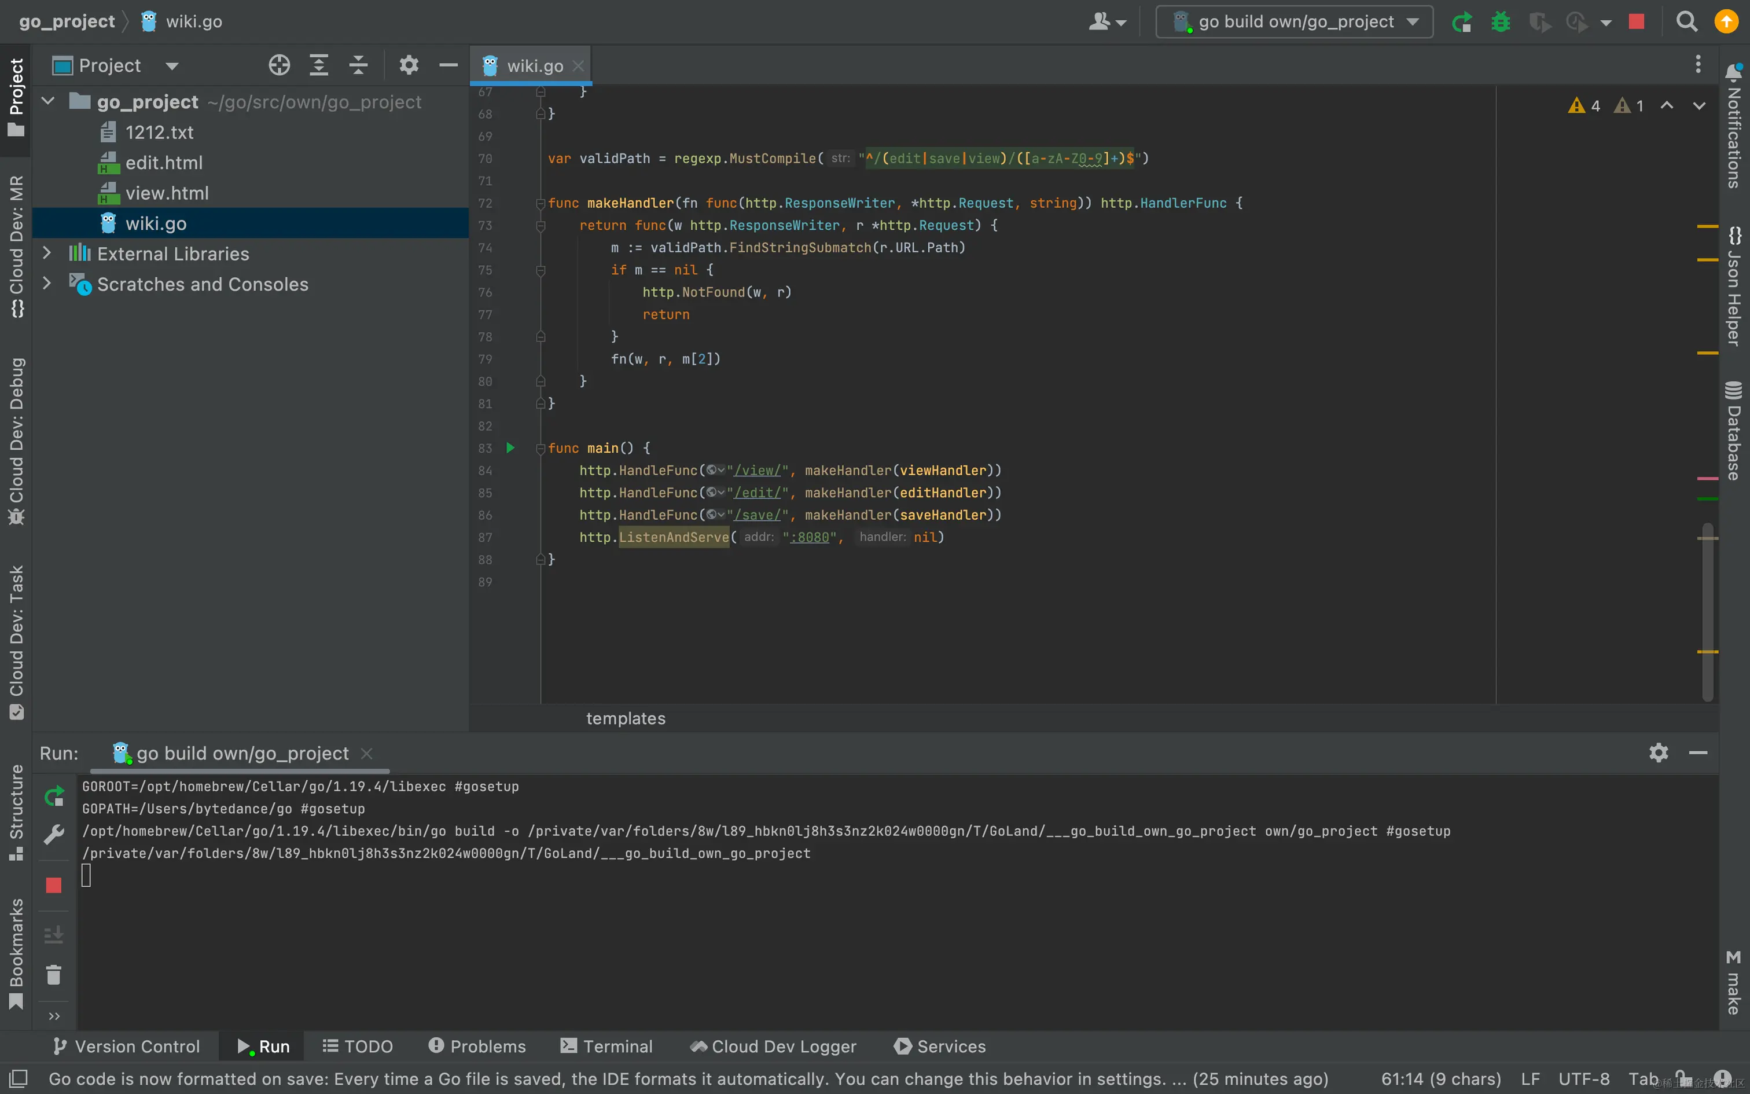This screenshot has height=1094, width=1750.
Task: Click the Debug bug icon in top toolbar
Action: tap(1501, 22)
